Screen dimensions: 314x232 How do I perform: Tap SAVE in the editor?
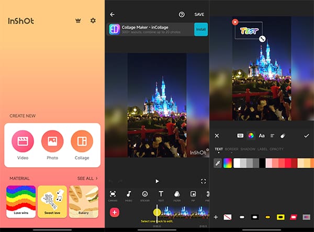199,15
